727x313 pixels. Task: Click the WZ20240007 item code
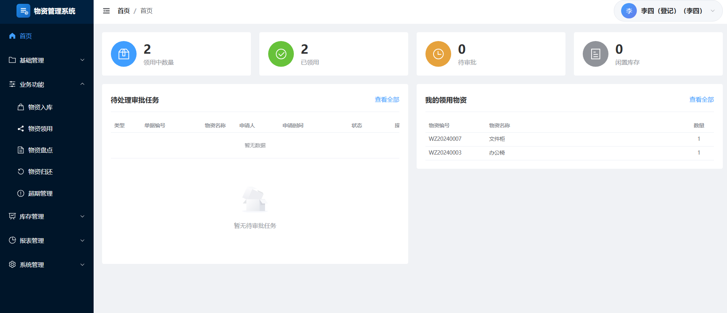click(445, 139)
